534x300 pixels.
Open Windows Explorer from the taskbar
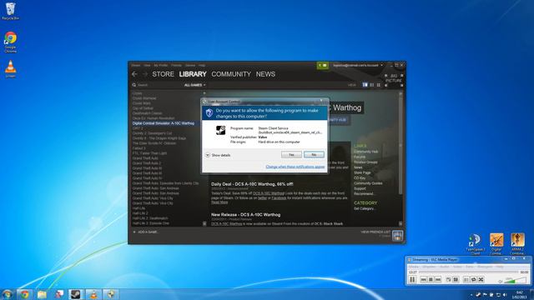coord(42,294)
